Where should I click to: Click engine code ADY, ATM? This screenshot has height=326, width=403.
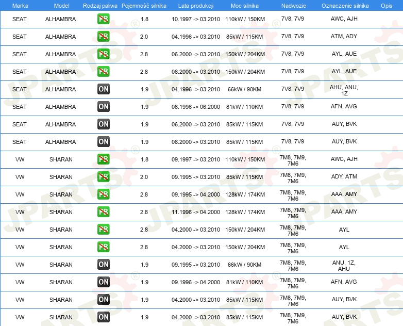coord(344,176)
